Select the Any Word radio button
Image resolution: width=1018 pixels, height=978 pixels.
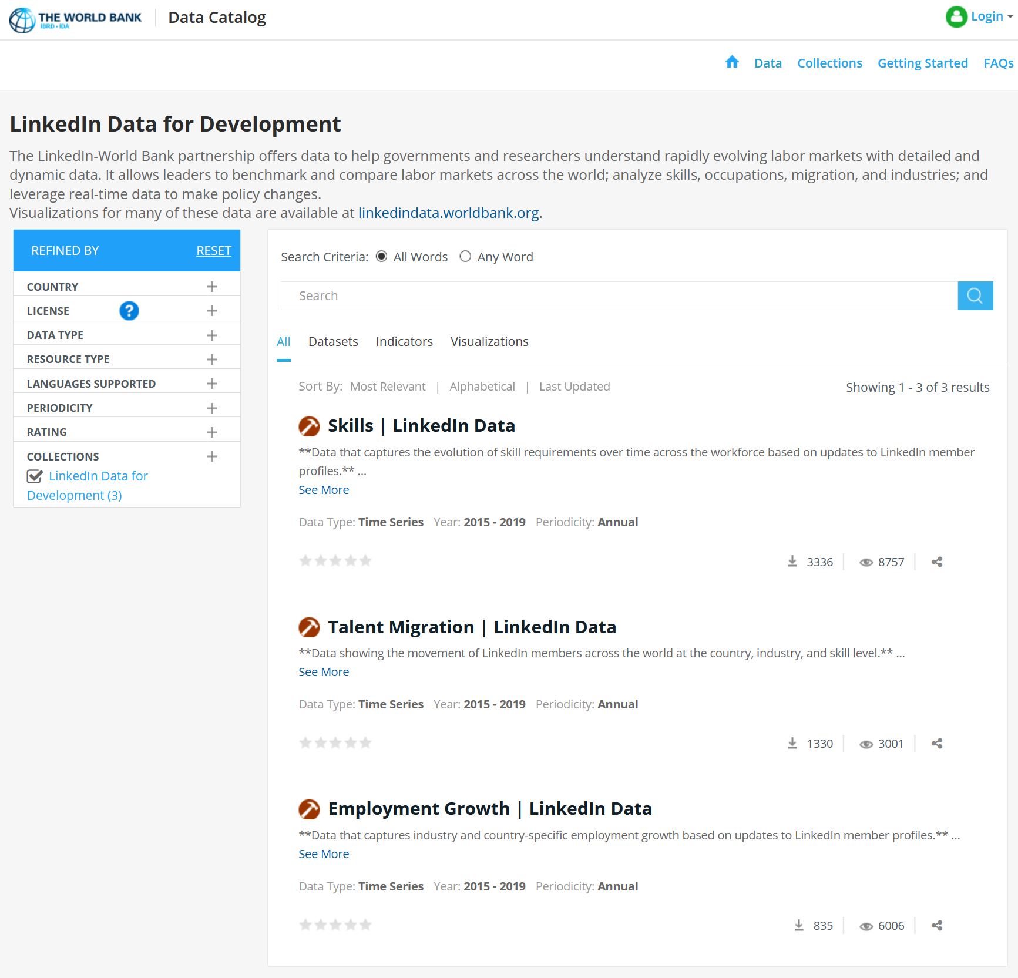click(x=465, y=257)
